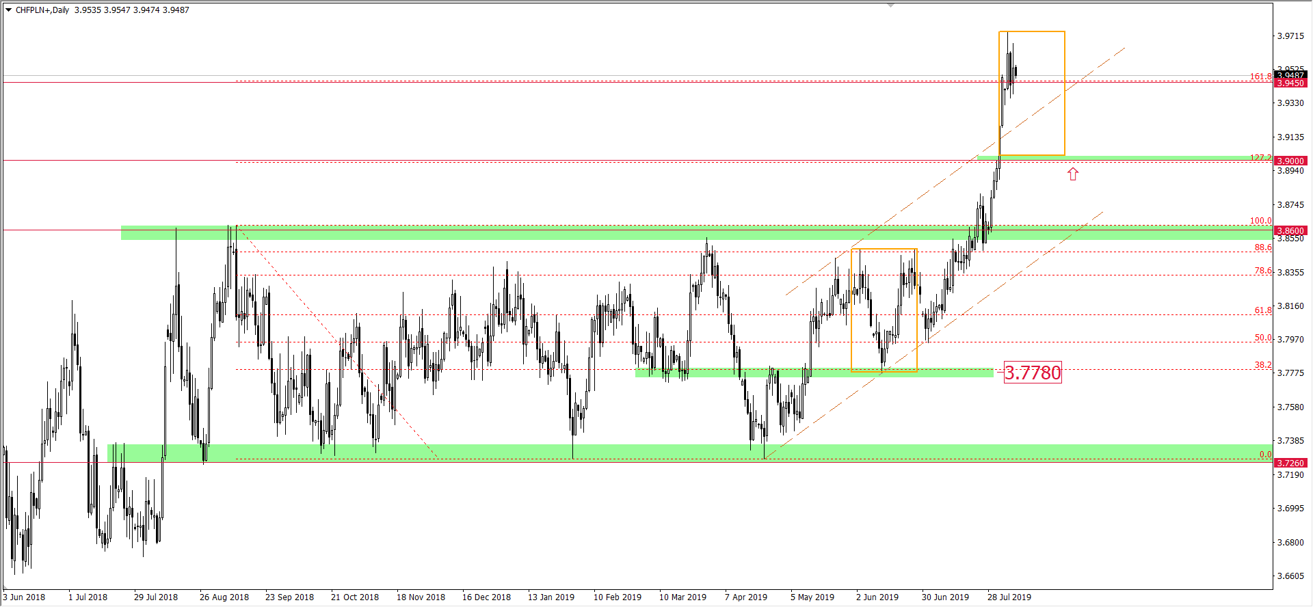Click the red up arrow marker
The width and height of the screenshot is (1313, 607).
pyautogui.click(x=1072, y=174)
